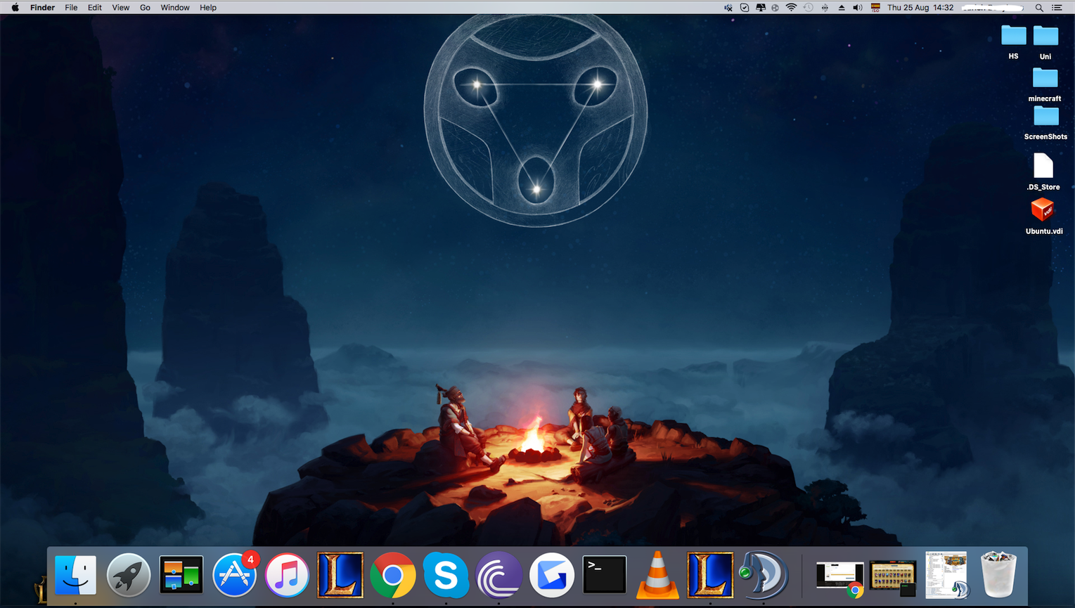This screenshot has width=1075, height=608.
Task: Restore the minimized Chrome window
Action: [839, 577]
